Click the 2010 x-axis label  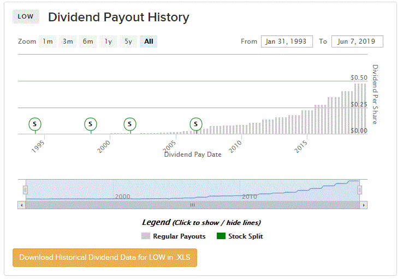(x=235, y=147)
